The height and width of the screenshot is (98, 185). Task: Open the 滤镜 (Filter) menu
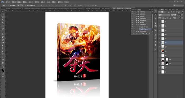[43, 2]
